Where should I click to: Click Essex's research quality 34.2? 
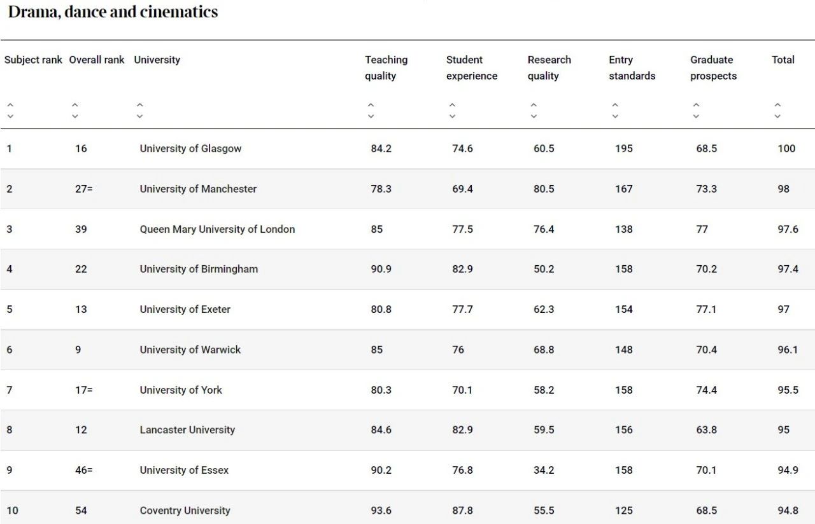[x=544, y=470]
